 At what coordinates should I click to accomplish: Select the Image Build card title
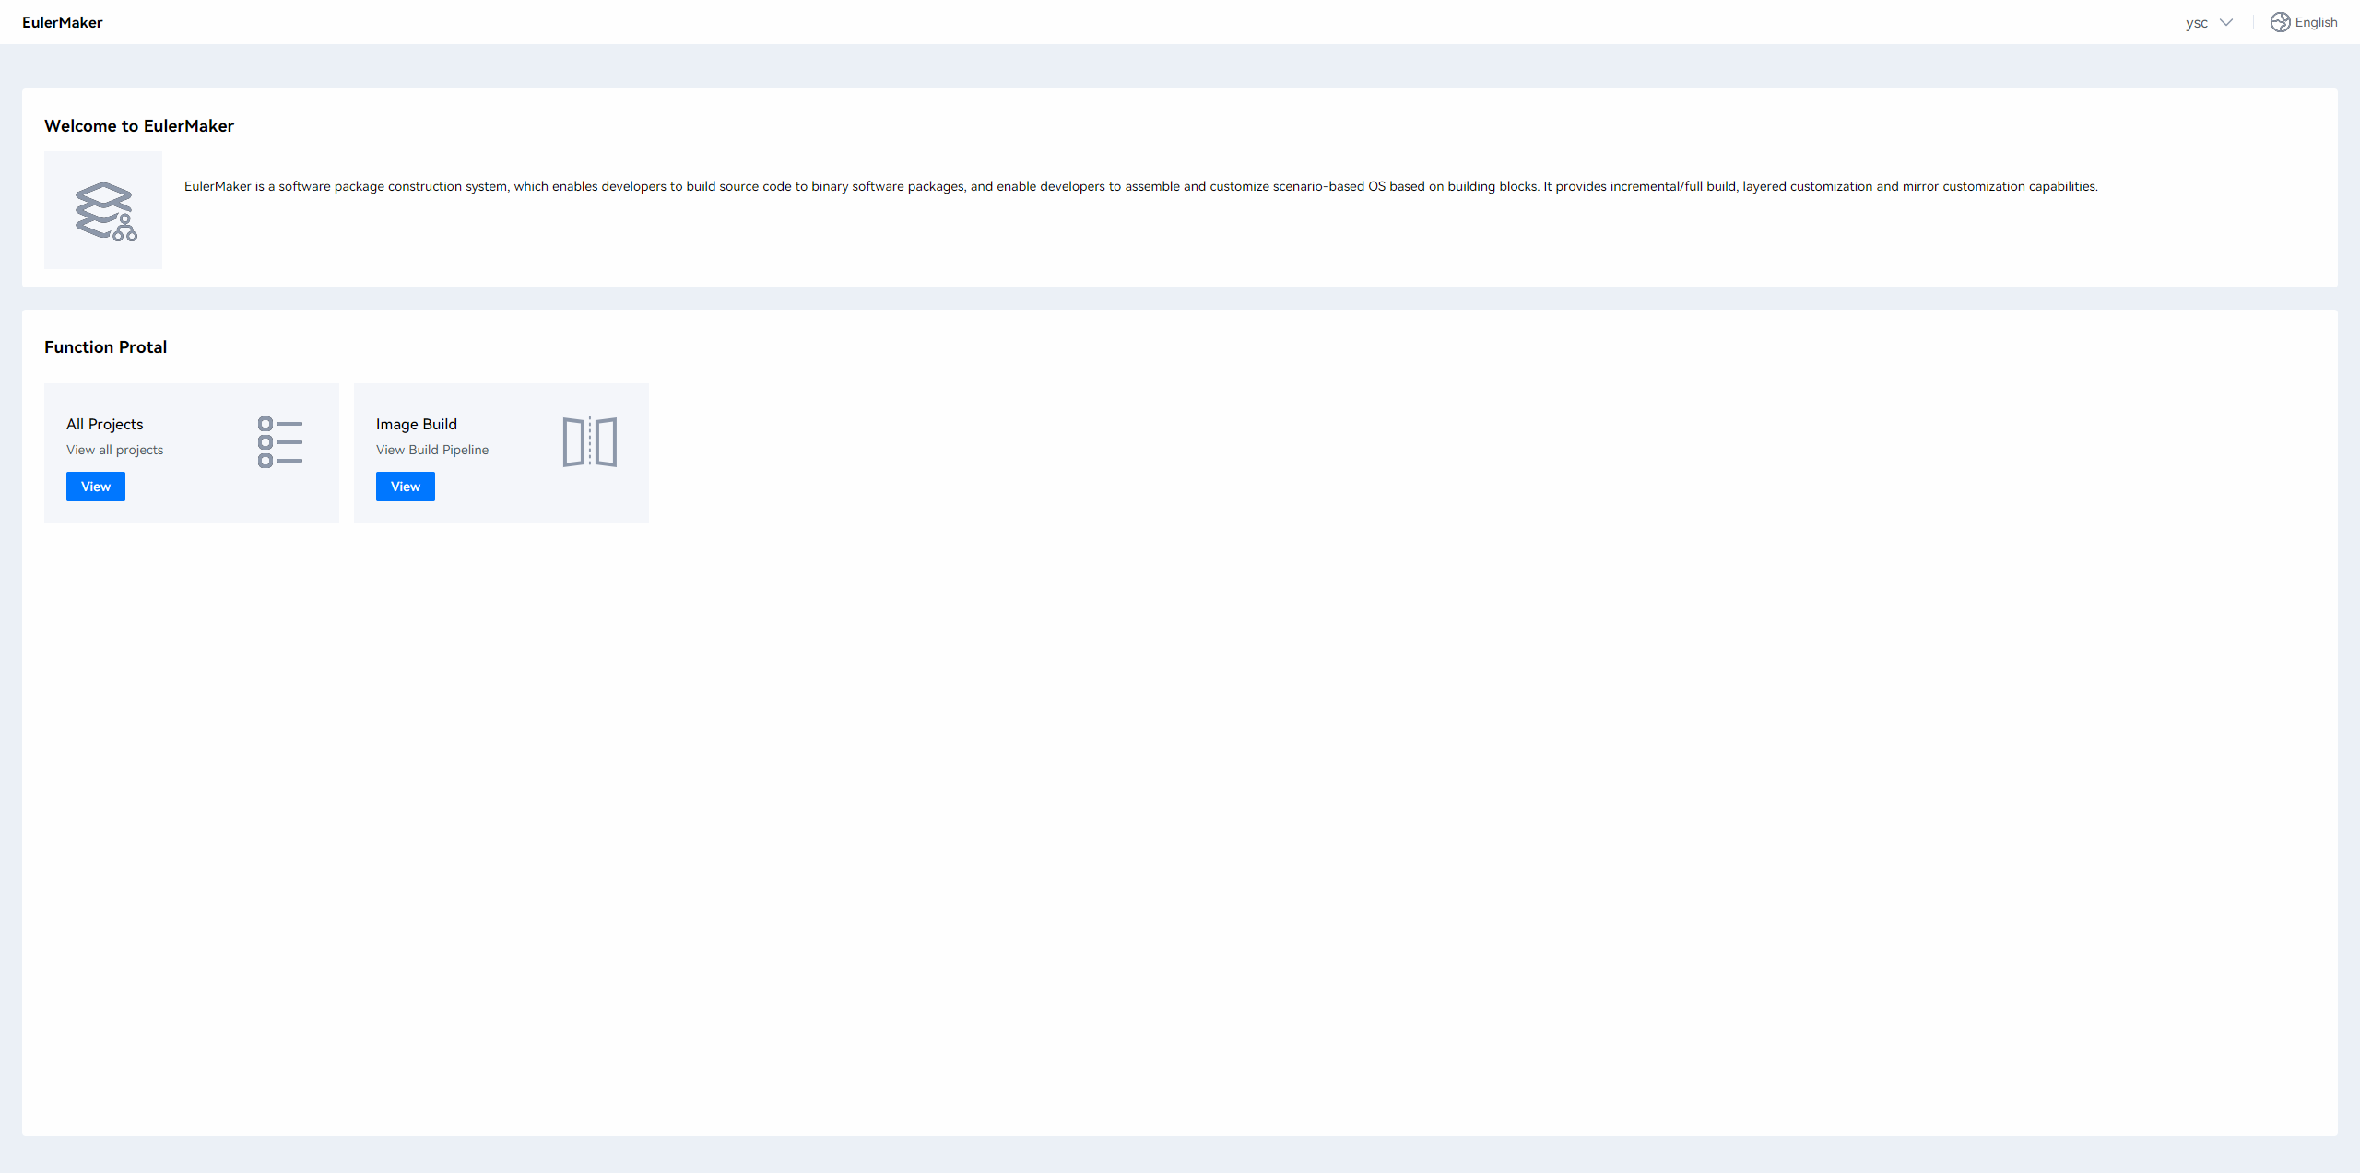coord(417,424)
